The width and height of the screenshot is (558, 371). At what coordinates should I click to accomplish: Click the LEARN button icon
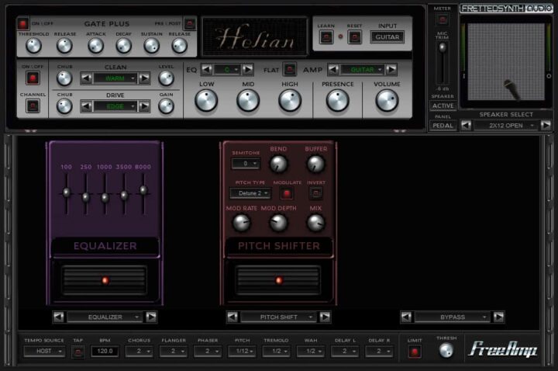click(325, 36)
